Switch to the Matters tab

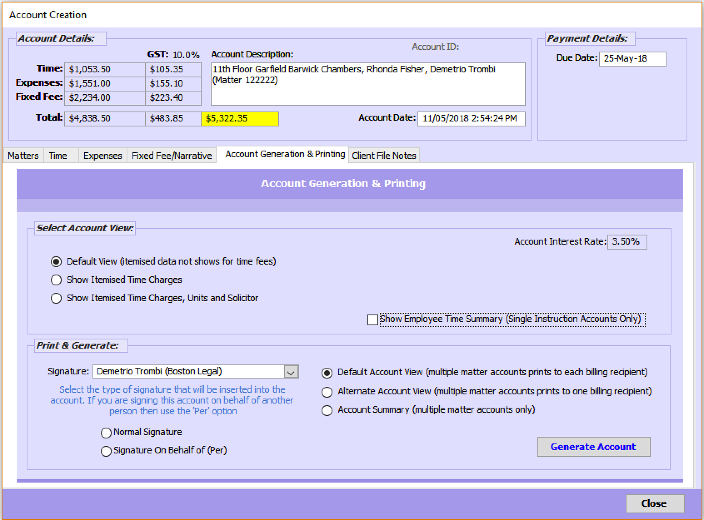pos(23,156)
